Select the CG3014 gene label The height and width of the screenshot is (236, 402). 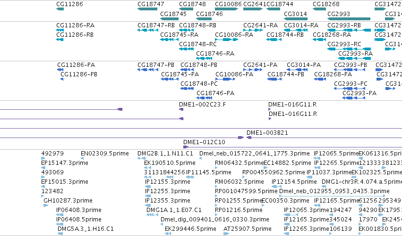(296, 14)
